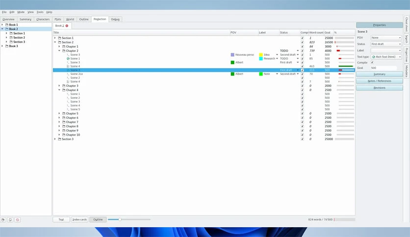
Task: Click Section 2 folder icon in sidebar tree
Action: pos(11,38)
